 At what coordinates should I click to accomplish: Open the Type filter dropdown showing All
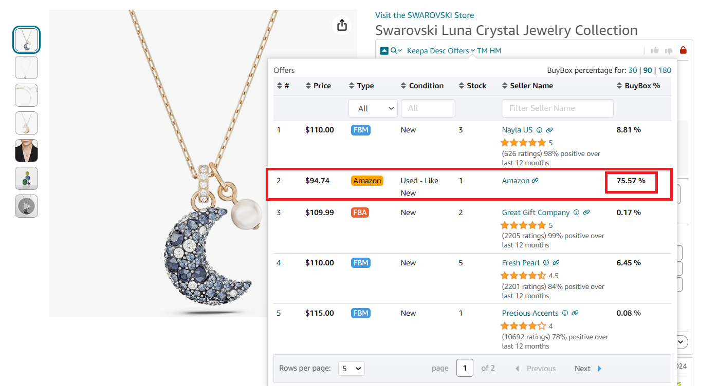click(373, 108)
